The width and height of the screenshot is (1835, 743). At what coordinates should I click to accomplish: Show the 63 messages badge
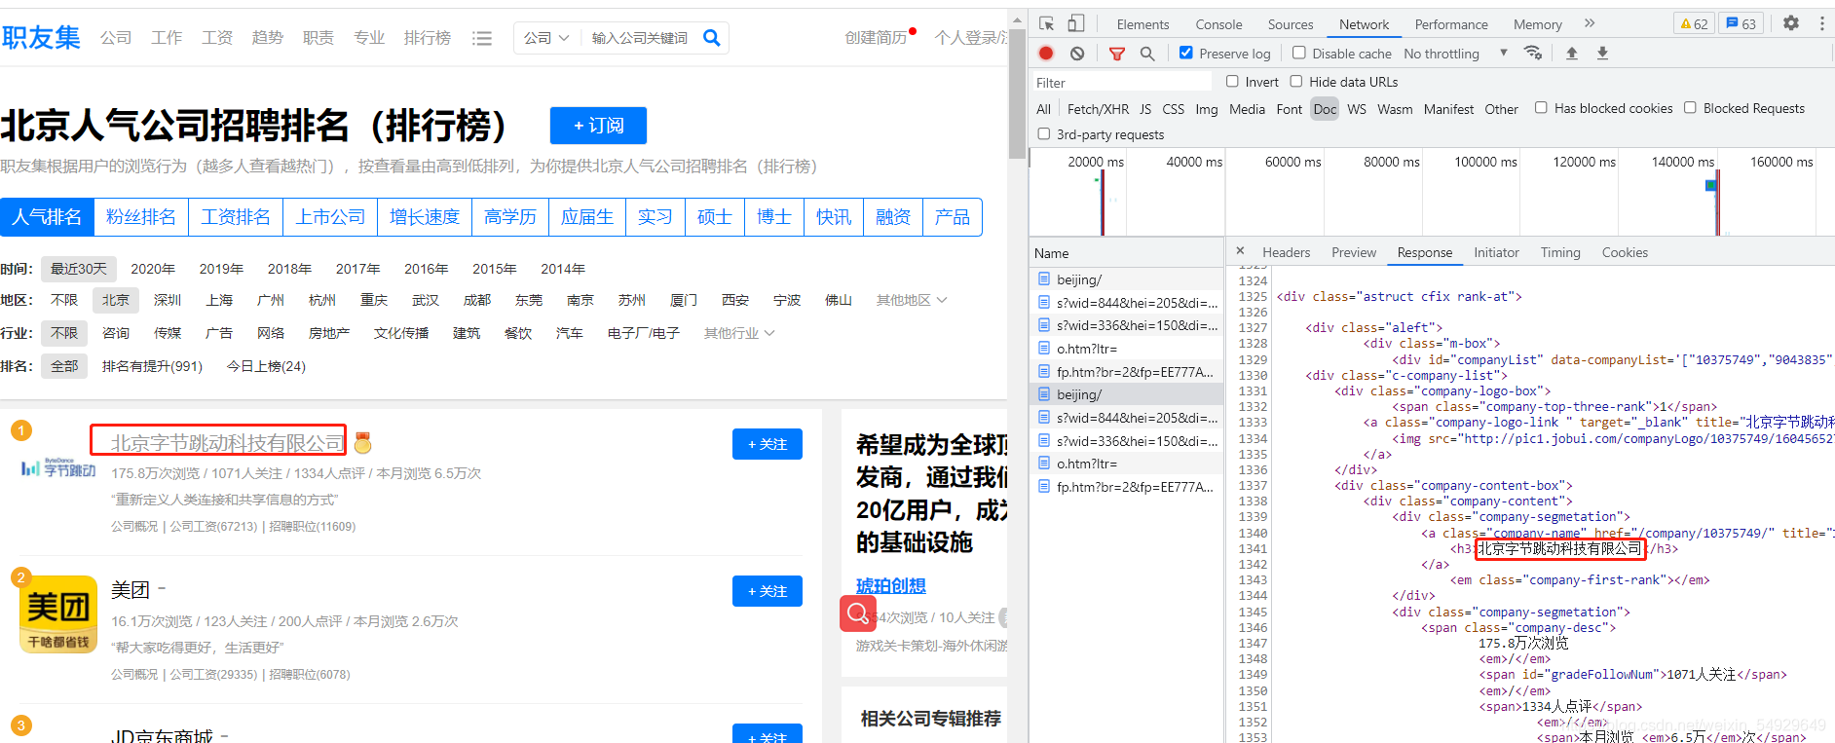(x=1741, y=23)
